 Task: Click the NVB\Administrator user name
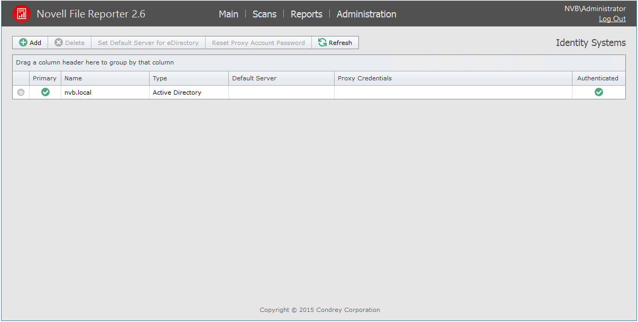pyautogui.click(x=595, y=8)
